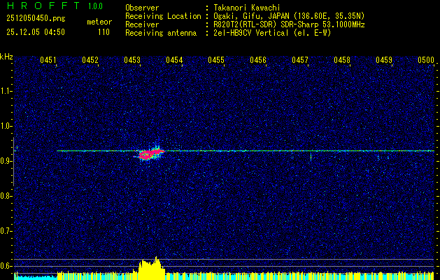
Task: Click the HROFFT title text
Action: coord(43,6)
